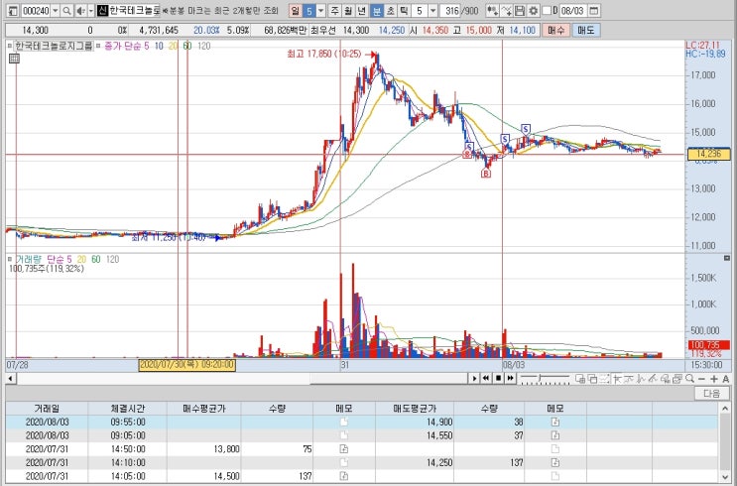Click the 매수평균가 column header
The width and height of the screenshot is (737, 486).
click(x=204, y=409)
